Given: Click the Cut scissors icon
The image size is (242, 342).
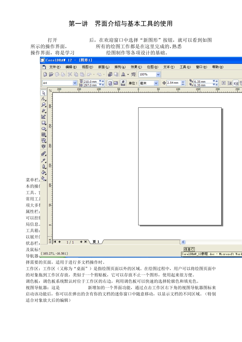Looking at the screenshot, I should (70, 74).
